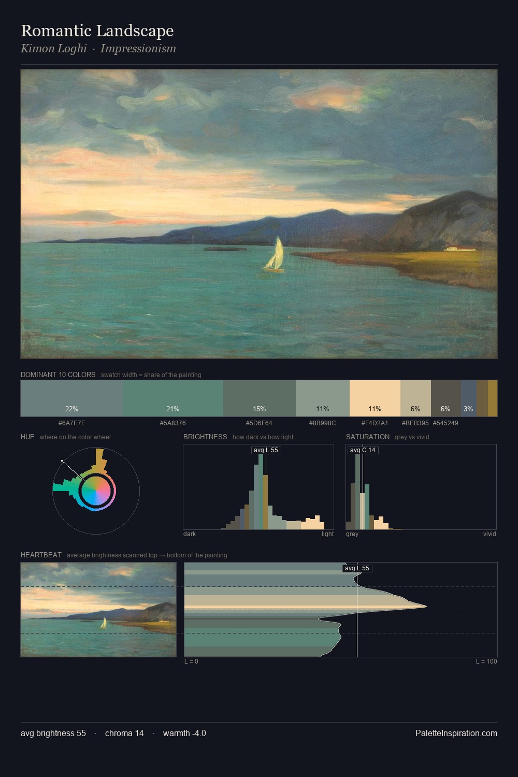
Task: Click 'warmth -4.0' in the footer
Action: tap(184, 733)
